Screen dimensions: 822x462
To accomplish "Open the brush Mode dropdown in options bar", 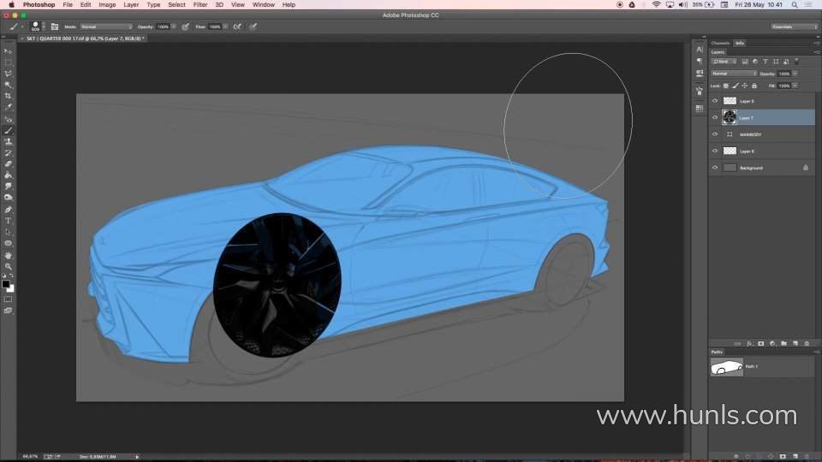I will point(106,27).
